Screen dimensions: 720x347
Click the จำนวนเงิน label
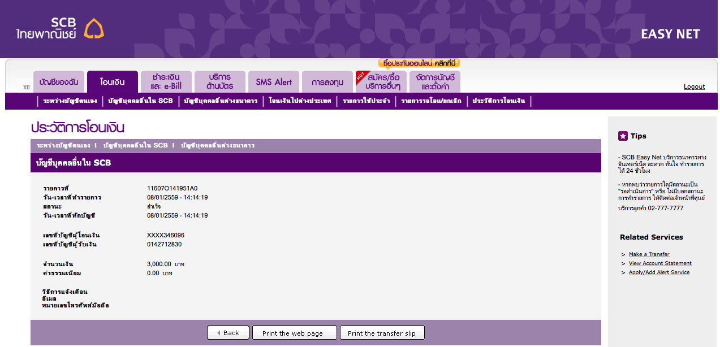click(58, 264)
